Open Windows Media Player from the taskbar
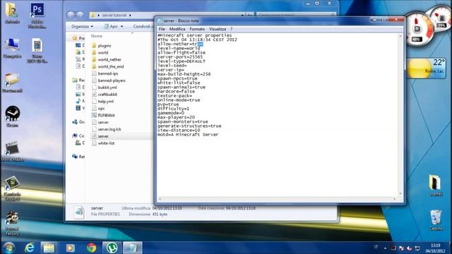Screen dimensions: 452x254 click(70, 248)
